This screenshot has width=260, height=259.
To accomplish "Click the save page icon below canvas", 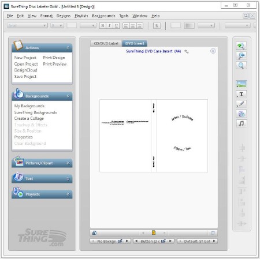I will 94,233.
